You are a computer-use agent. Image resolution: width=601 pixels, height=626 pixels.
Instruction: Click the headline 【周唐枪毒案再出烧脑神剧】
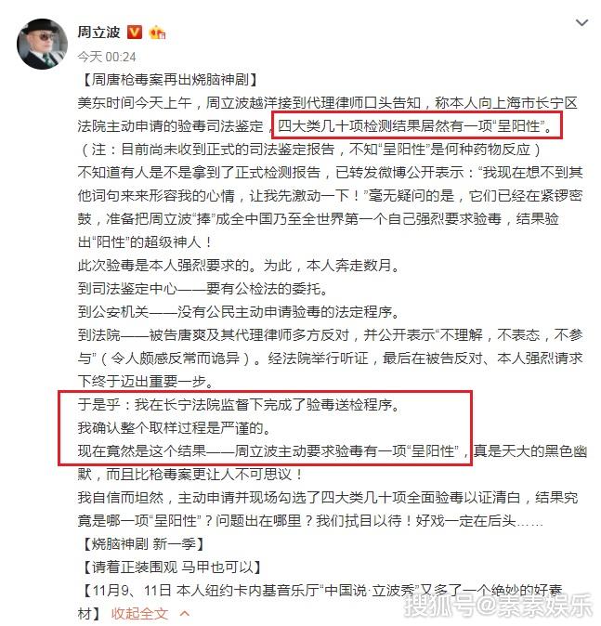tap(170, 80)
